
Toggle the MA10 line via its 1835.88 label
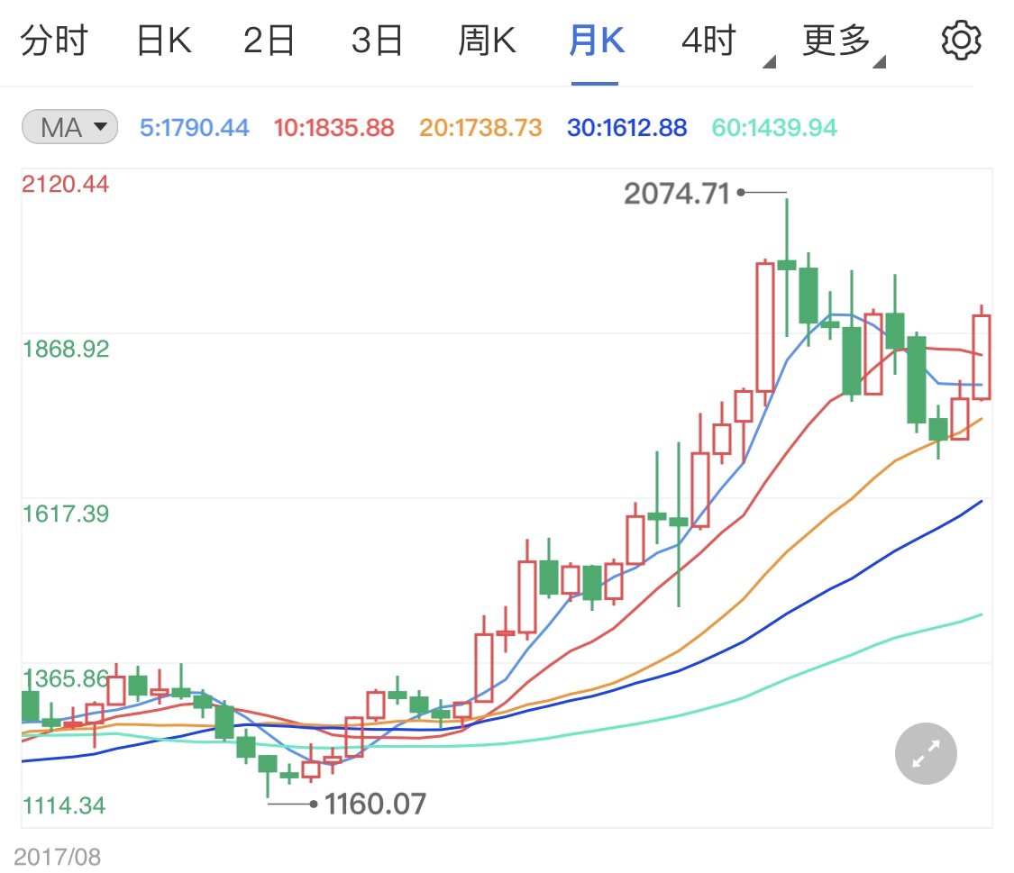(333, 127)
